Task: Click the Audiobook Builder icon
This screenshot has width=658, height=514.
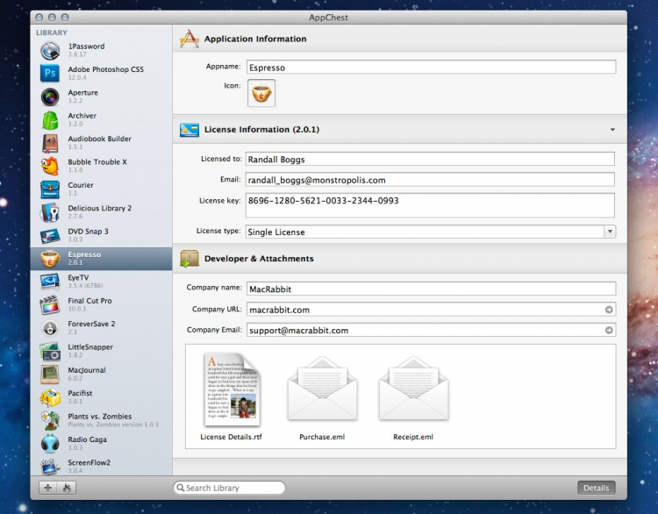Action: [50, 143]
